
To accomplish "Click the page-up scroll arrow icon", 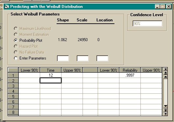I will coord(165,73).
